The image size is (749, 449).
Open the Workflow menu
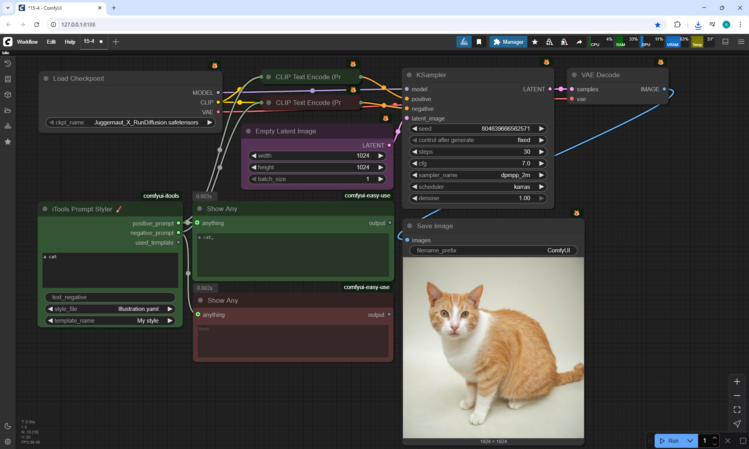click(x=27, y=42)
